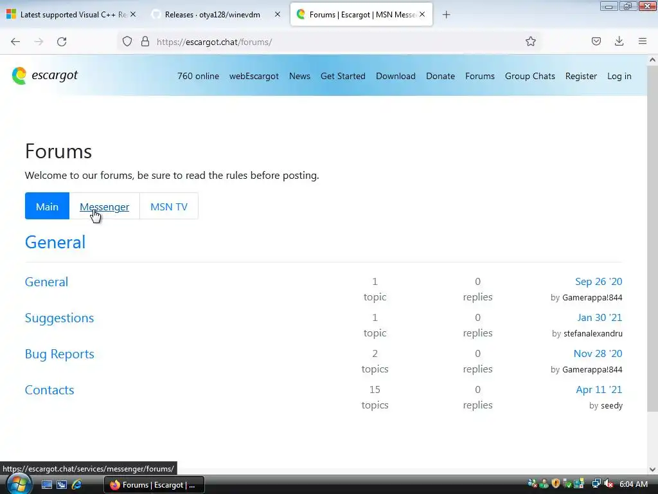
Task: Open the General category heading link
Action: pyautogui.click(x=55, y=242)
